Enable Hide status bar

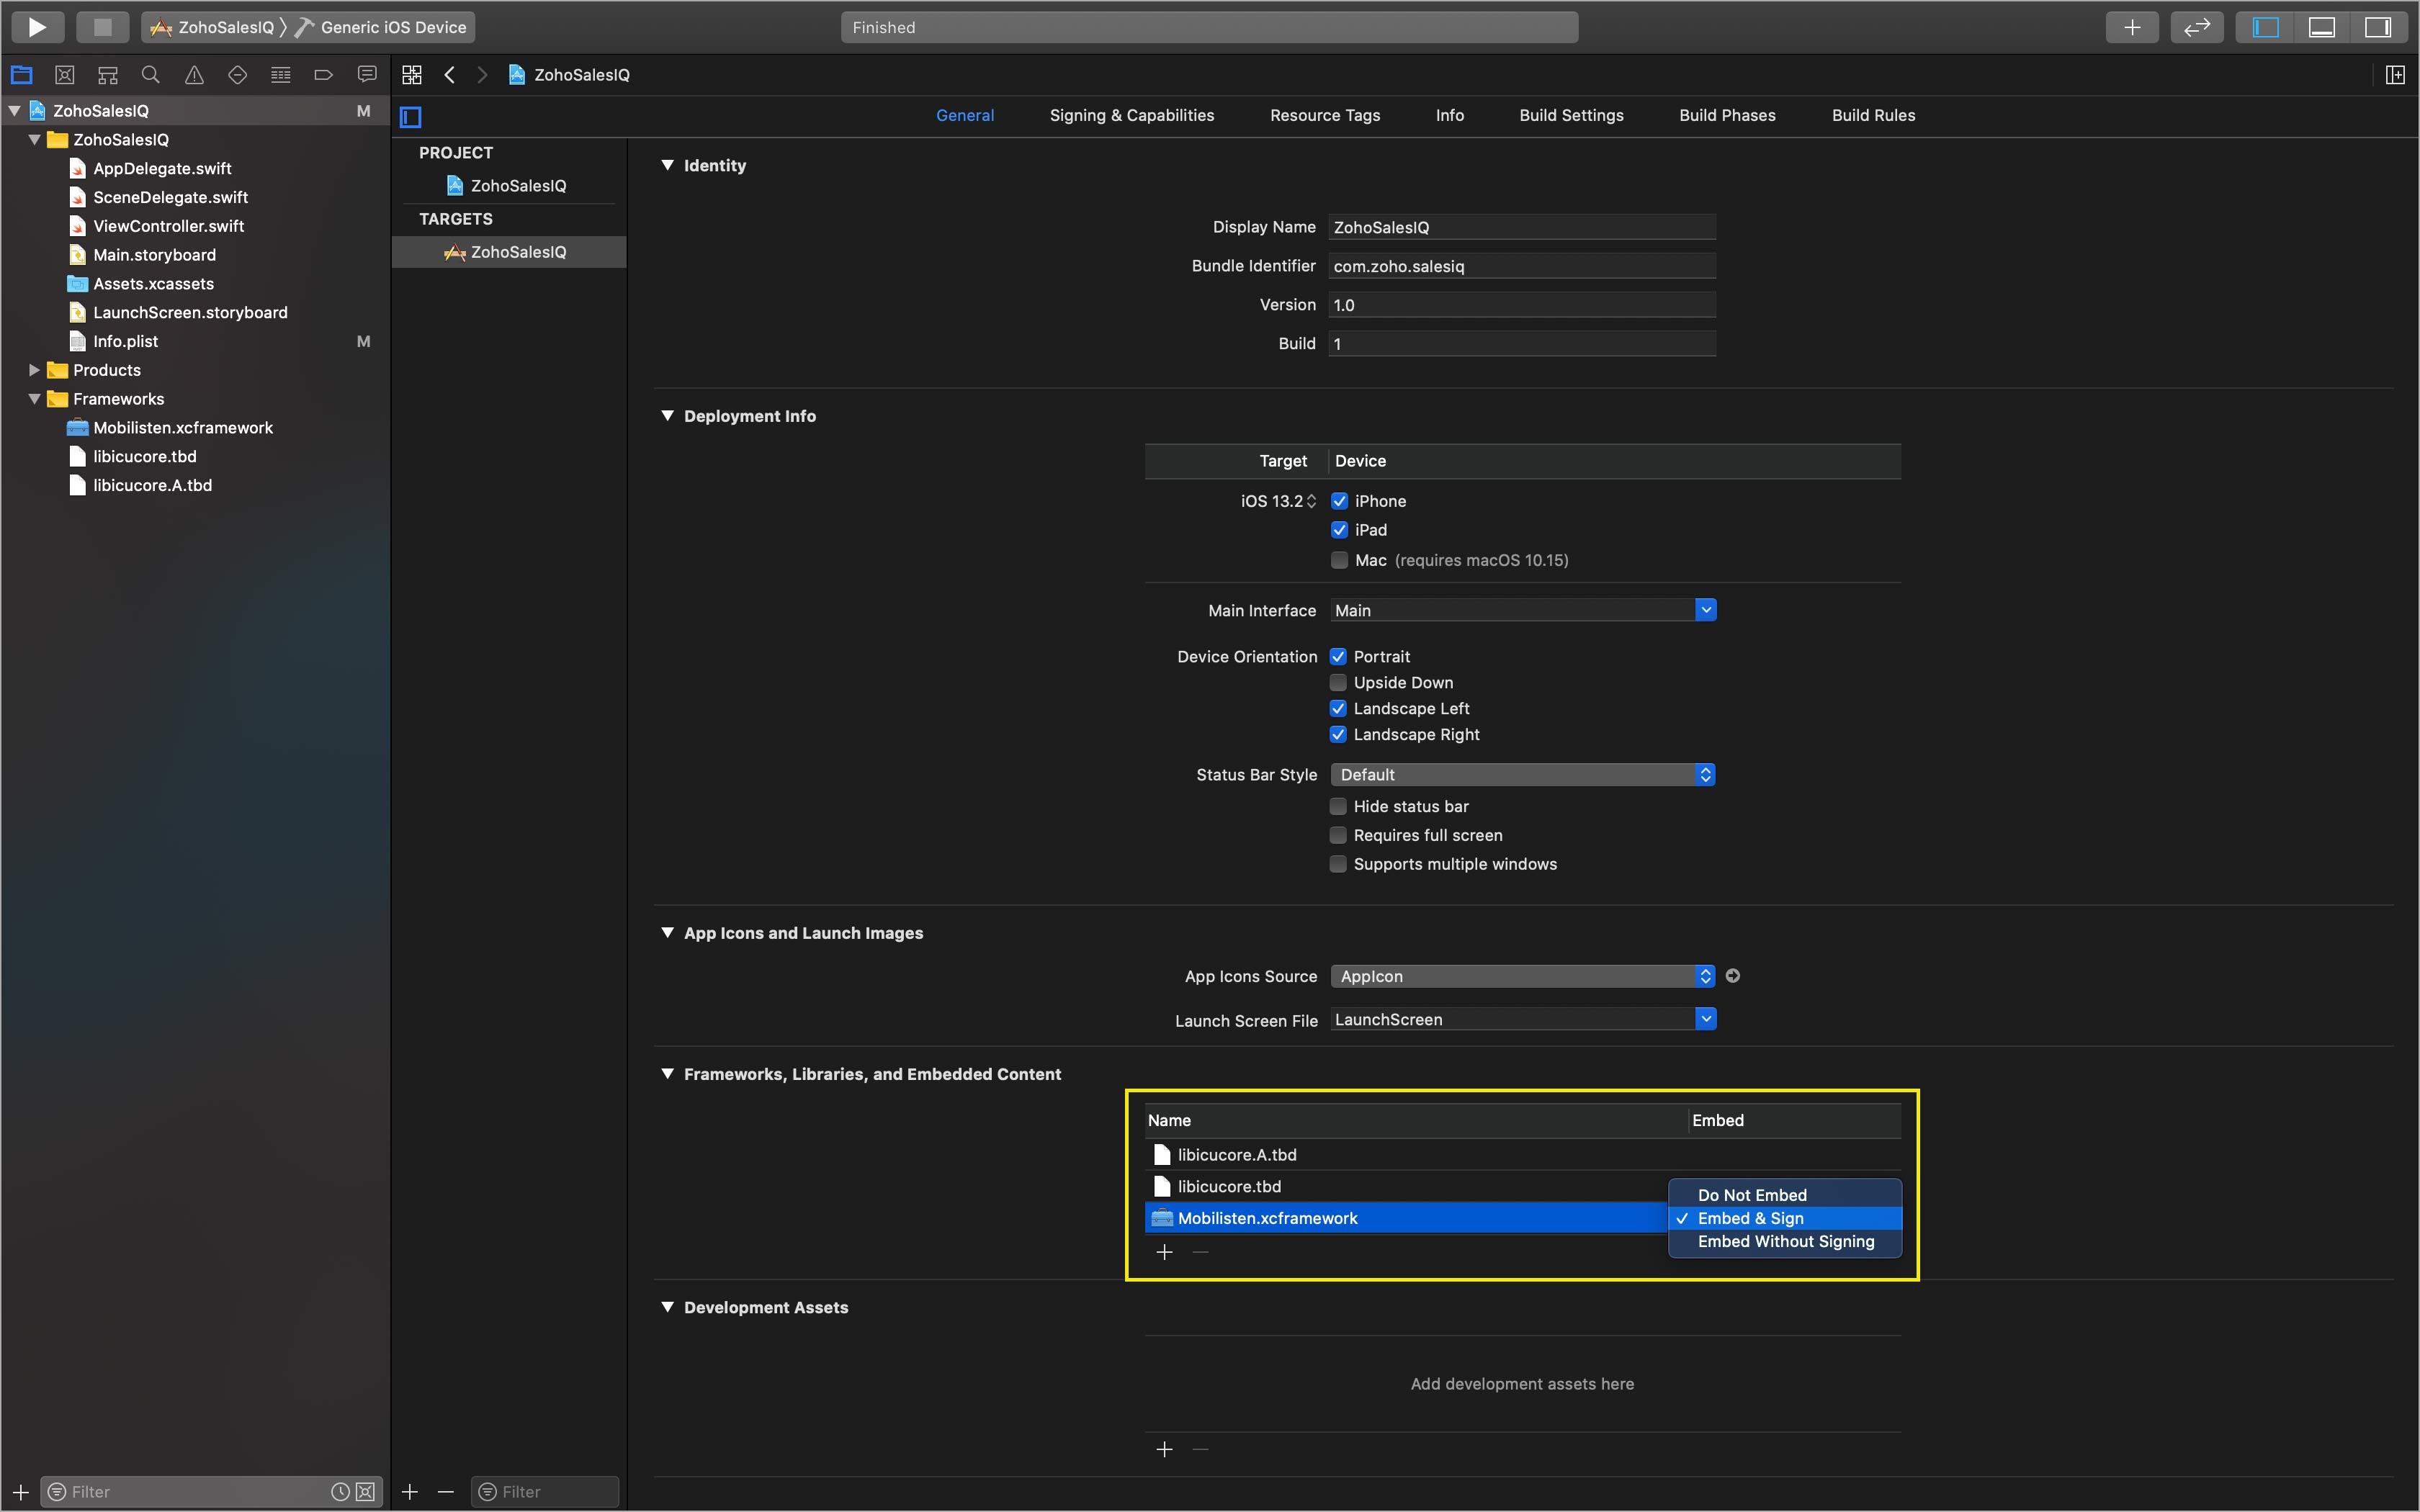click(1338, 807)
